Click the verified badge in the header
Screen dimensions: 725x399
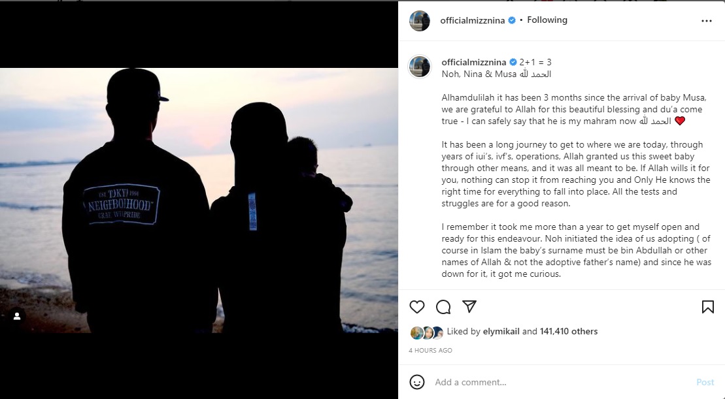(512, 20)
